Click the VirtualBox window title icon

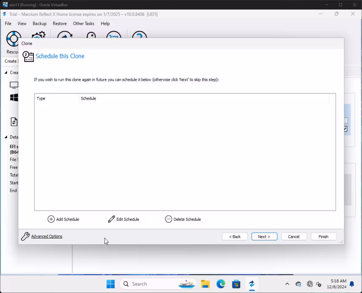5,5
